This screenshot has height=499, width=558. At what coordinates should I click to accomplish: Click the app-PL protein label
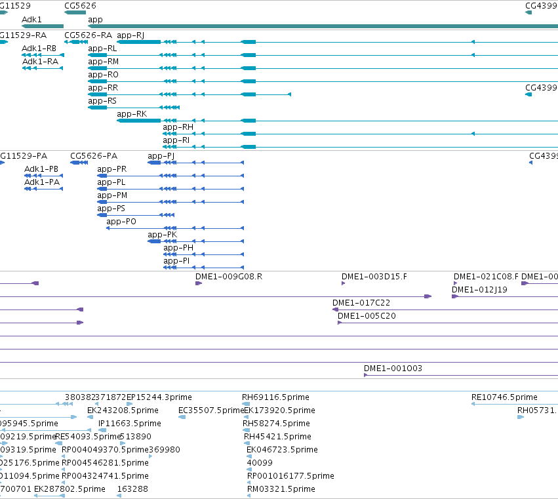click(x=111, y=182)
